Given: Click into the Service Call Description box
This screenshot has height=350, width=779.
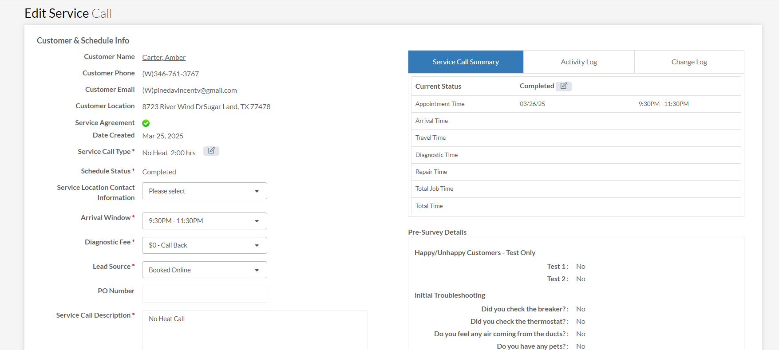Looking at the screenshot, I should pyautogui.click(x=255, y=330).
